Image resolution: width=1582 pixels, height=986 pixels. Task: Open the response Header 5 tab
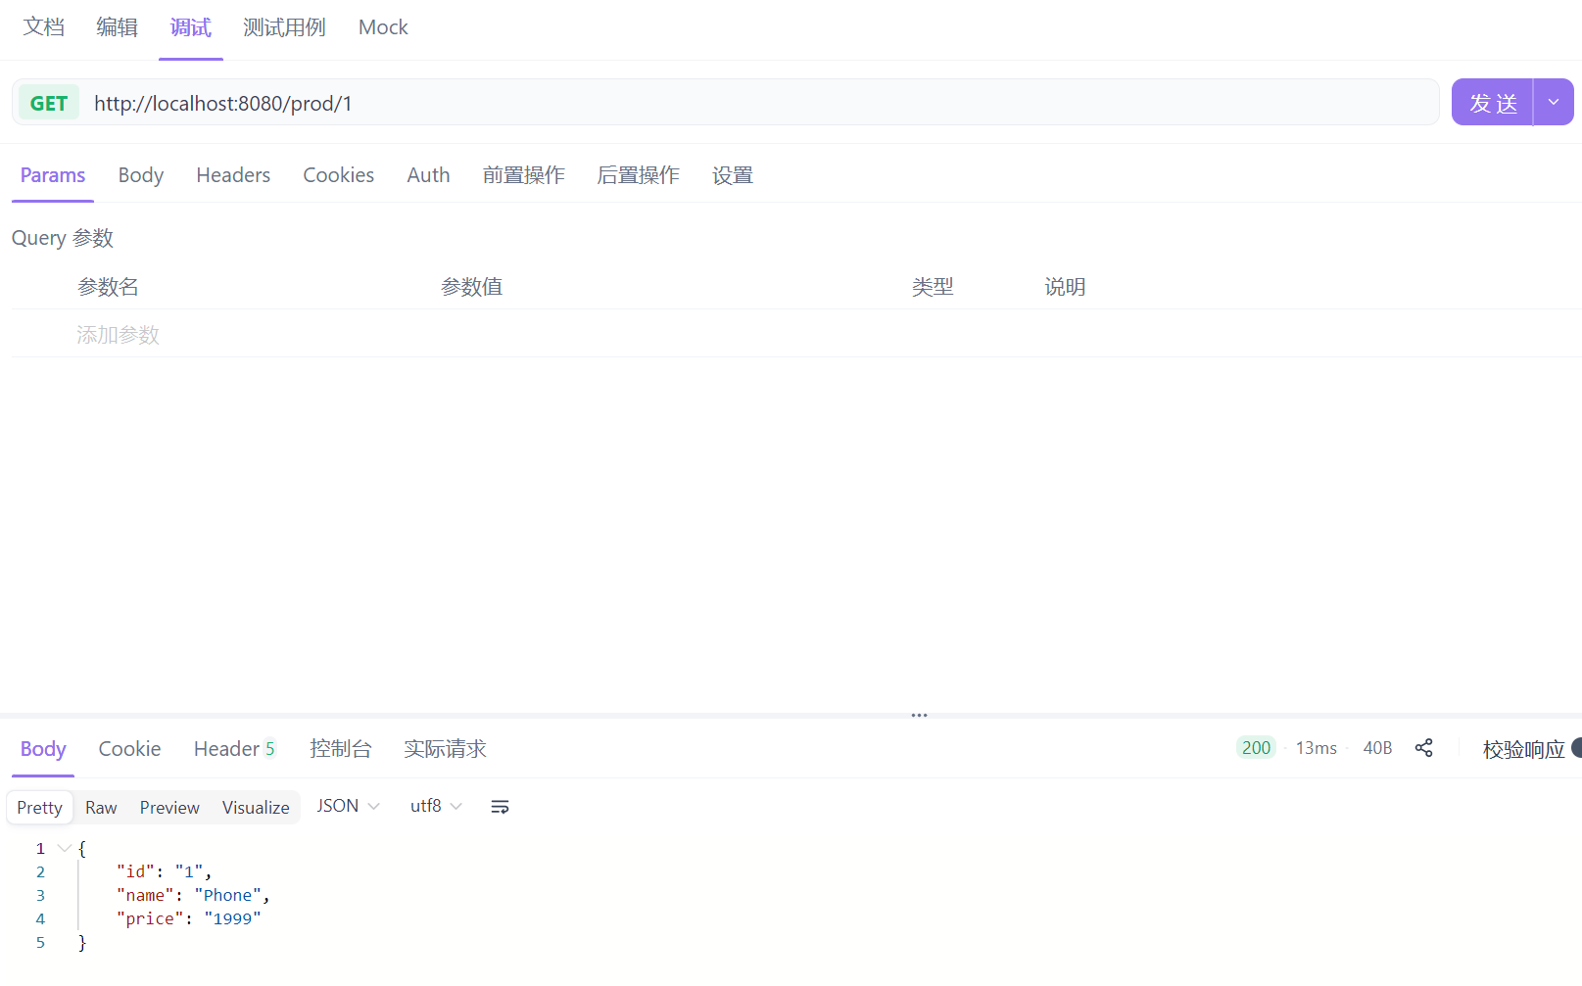[x=235, y=749]
